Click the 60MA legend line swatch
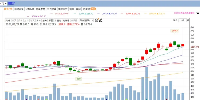Image resolution: width=200 pixels, height=100 pixels. pyautogui.click(x=122, y=14)
